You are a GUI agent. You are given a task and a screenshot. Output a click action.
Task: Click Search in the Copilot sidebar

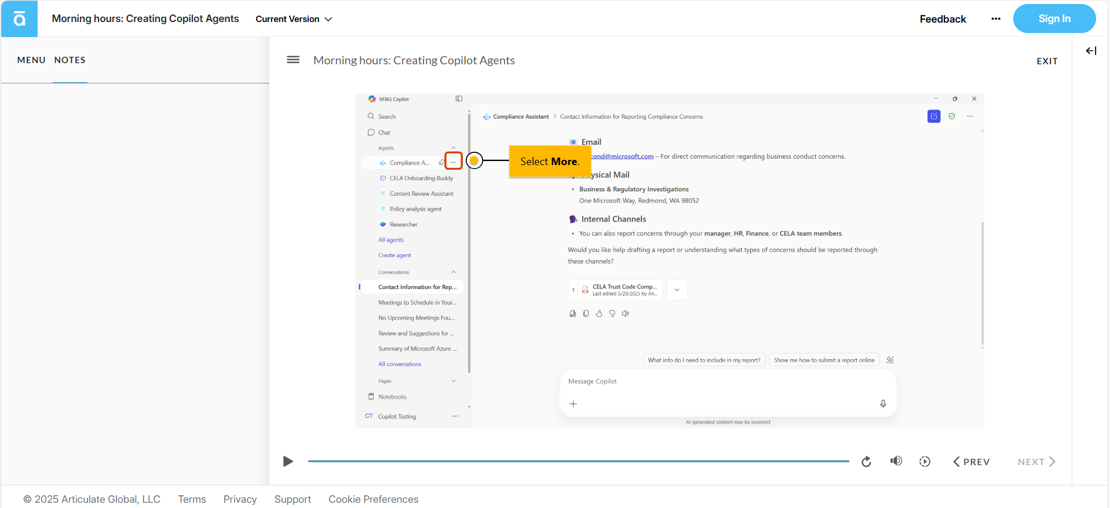(x=382, y=116)
